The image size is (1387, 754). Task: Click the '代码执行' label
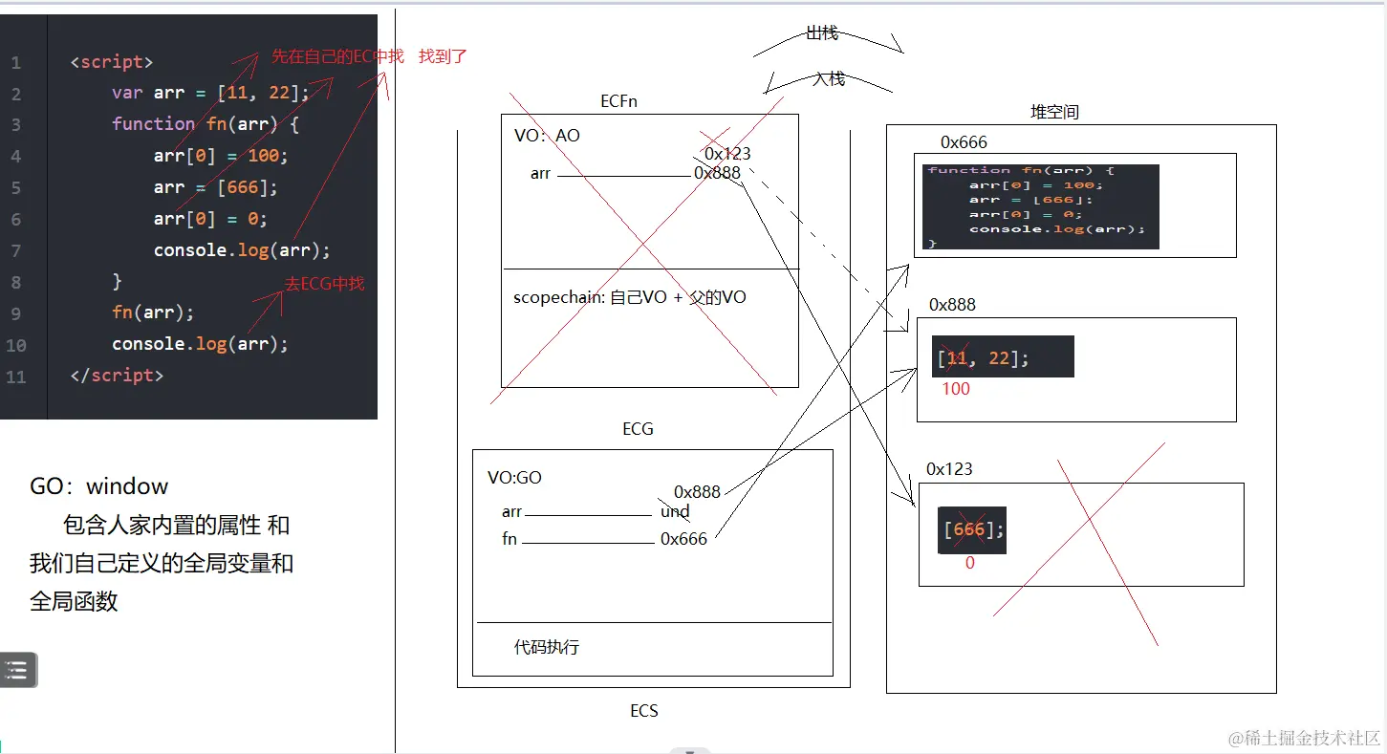coord(547,647)
